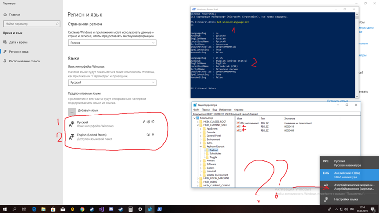Screen dimensions: 379x213
Task: Collapse Keyboard Layout node in registry
Action: 200,147
